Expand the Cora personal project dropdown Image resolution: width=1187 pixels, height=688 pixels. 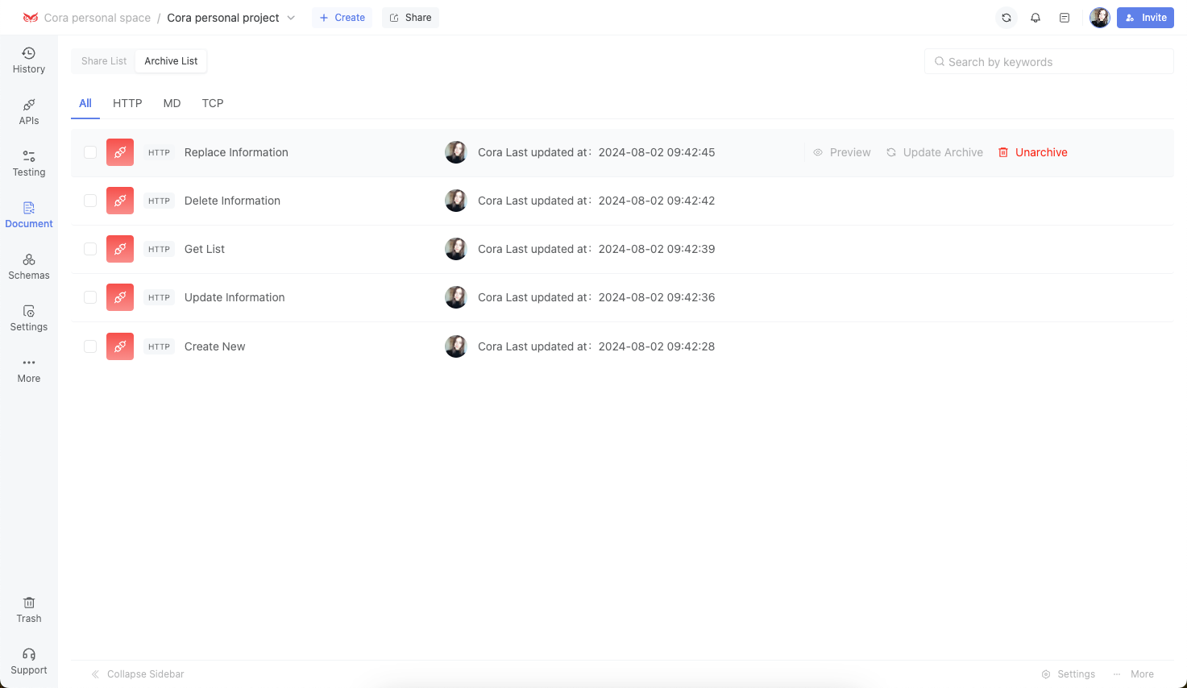(x=291, y=18)
